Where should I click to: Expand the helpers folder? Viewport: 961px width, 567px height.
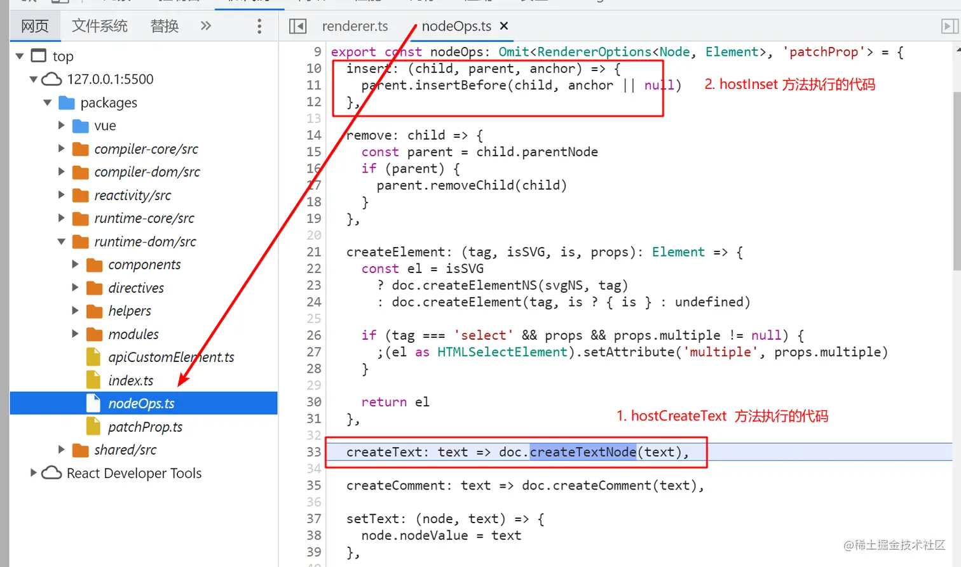(76, 310)
